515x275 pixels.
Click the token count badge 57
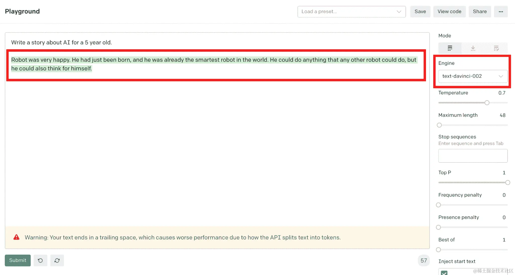coord(424,261)
